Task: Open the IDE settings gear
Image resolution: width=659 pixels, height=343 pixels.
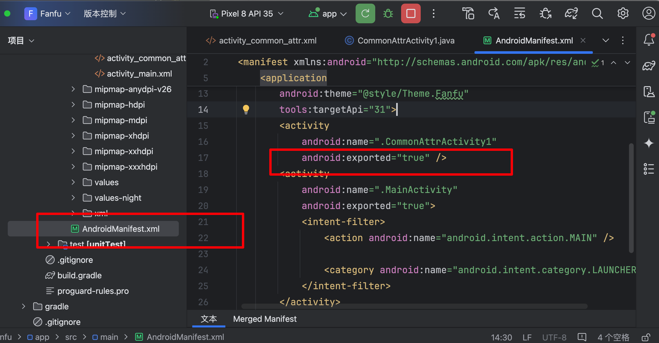Action: (x=623, y=13)
